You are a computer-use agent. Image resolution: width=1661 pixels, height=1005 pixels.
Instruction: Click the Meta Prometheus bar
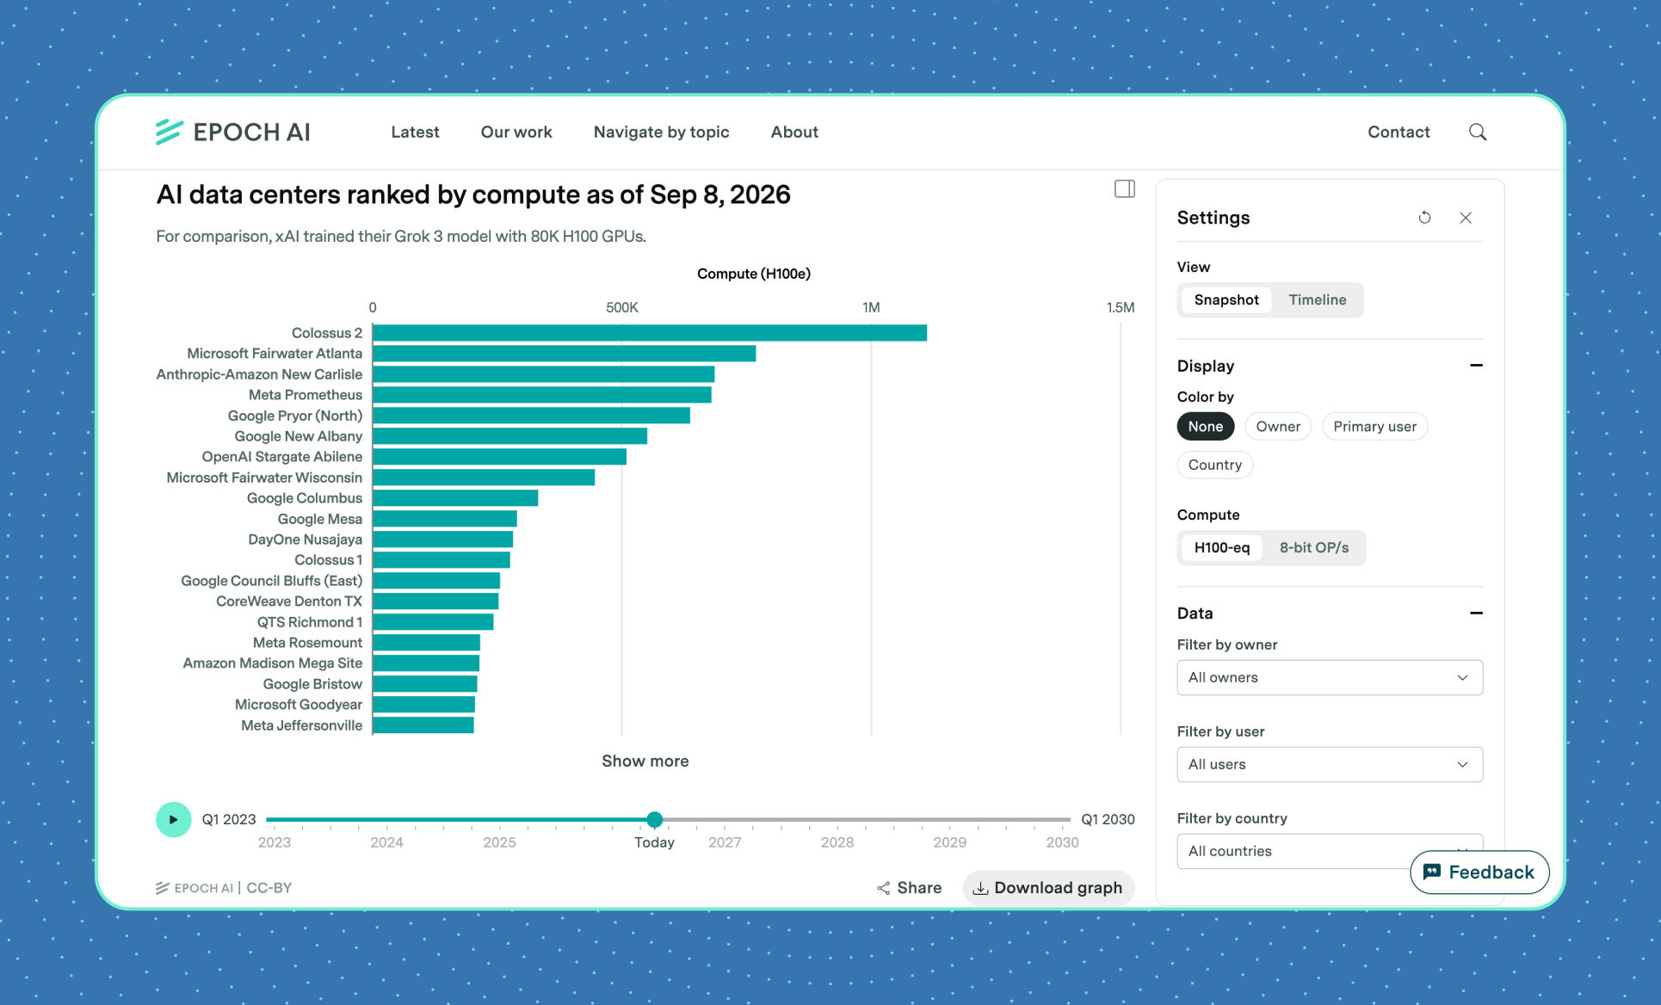coord(542,395)
